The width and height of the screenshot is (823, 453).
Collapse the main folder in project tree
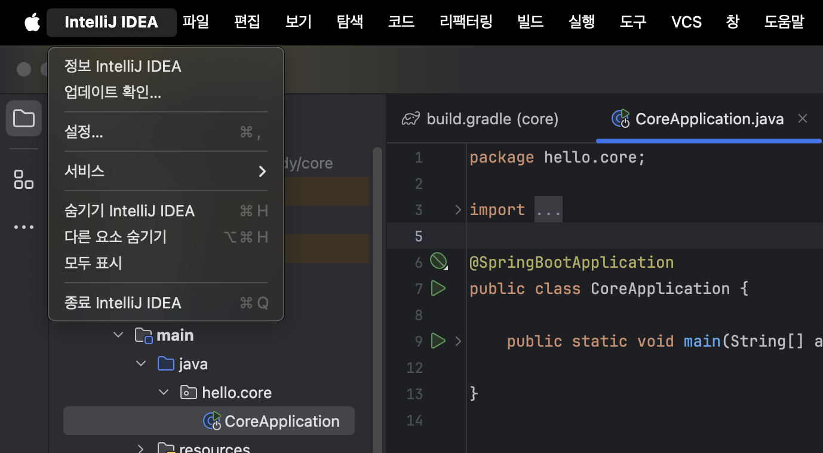click(x=118, y=335)
